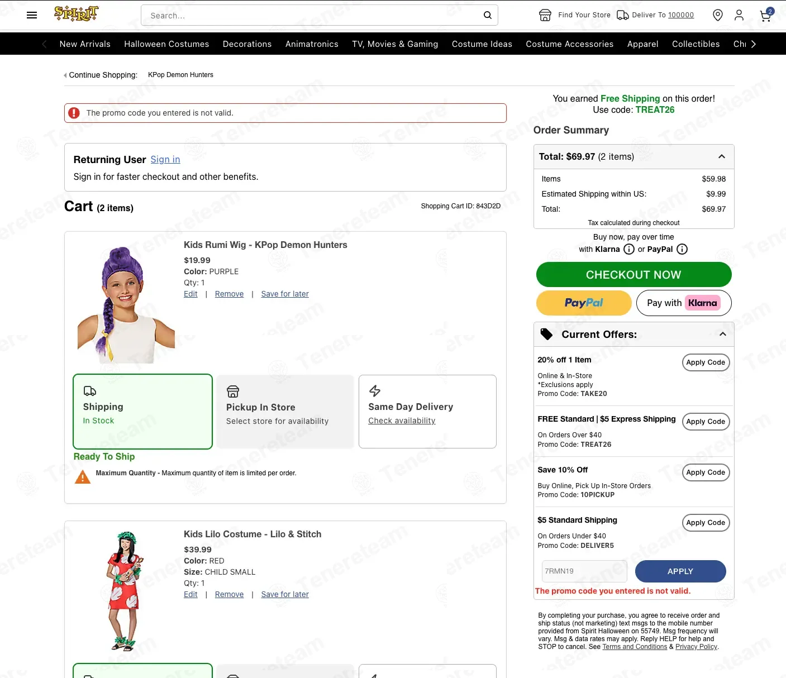Collapse the Current Offers panel
Screen dimensions: 786x678
(x=723, y=334)
